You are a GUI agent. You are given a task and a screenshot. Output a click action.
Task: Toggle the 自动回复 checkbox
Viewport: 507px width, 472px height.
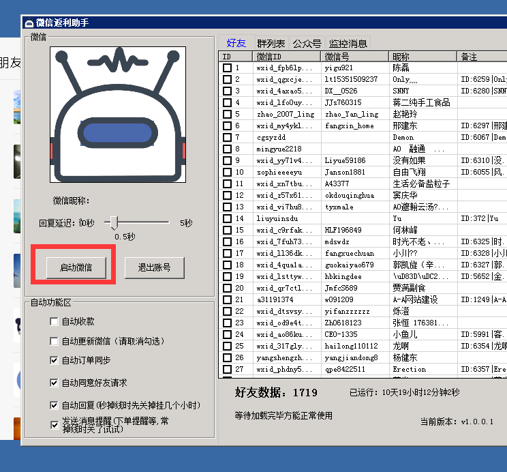pyautogui.click(x=54, y=405)
